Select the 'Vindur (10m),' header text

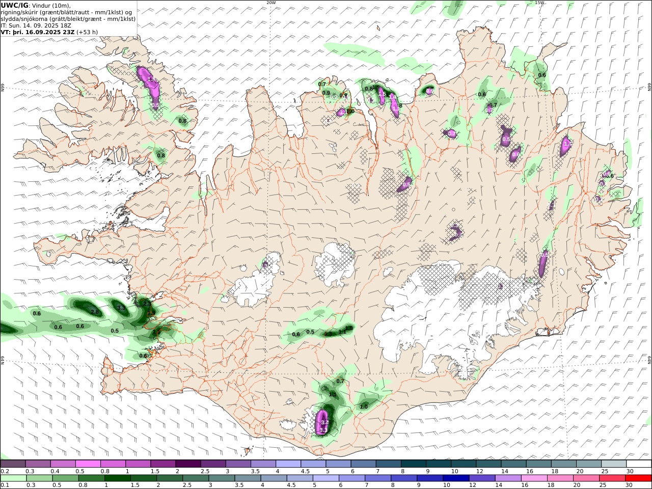(x=51, y=5)
